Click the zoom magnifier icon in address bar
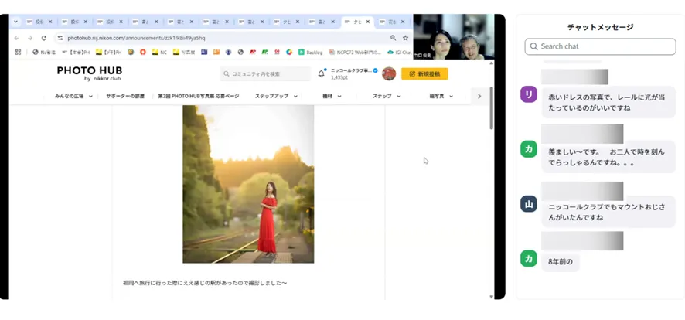The width and height of the screenshot is (685, 320). (x=394, y=38)
